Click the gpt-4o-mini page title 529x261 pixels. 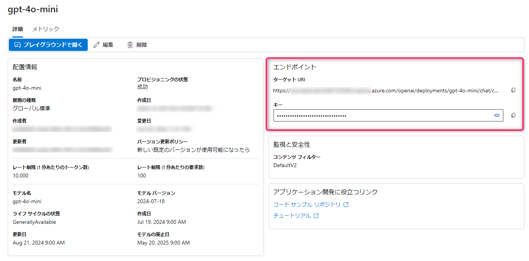coord(33,9)
